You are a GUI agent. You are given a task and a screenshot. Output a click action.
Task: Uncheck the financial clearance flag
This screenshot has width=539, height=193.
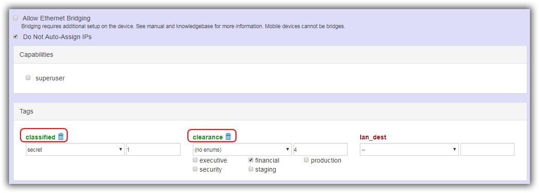coord(251,160)
